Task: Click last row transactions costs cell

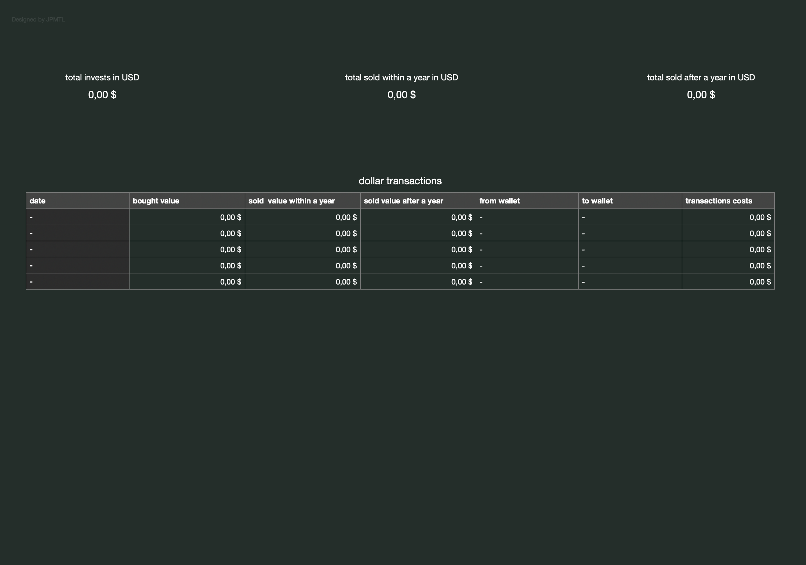Action: tap(728, 281)
